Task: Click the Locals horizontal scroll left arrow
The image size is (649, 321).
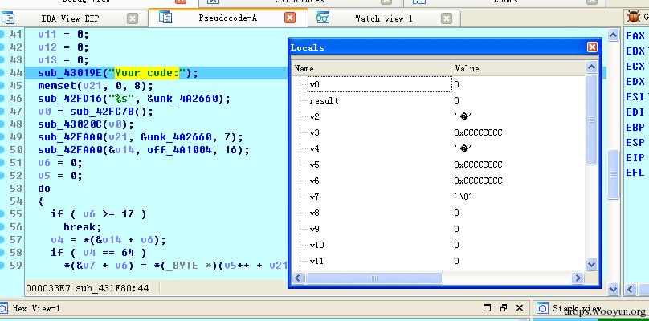Action: coord(298,278)
